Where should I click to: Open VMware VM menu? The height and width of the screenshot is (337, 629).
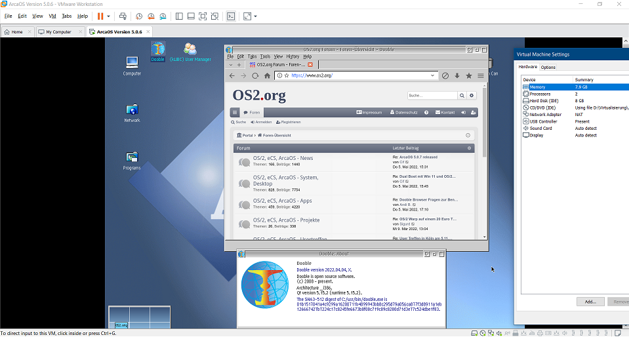(x=52, y=16)
